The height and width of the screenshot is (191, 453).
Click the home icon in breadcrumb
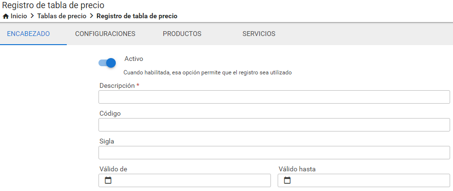5,16
